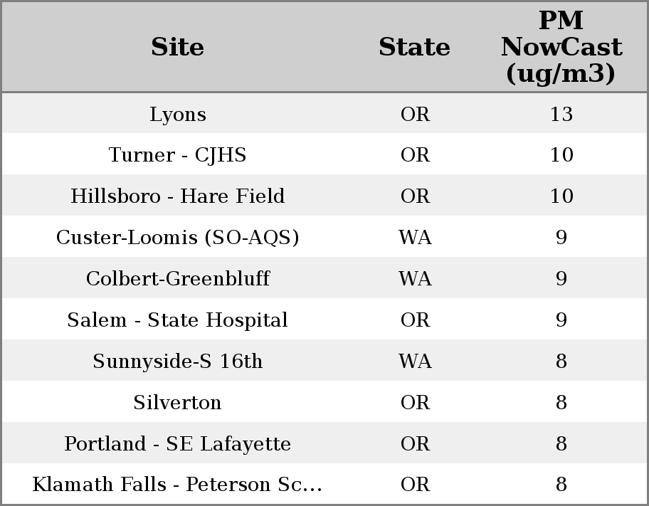This screenshot has height=506, width=649.
Task: Select the State cell for Sunnyside-S 16th
Action: pyautogui.click(x=415, y=362)
